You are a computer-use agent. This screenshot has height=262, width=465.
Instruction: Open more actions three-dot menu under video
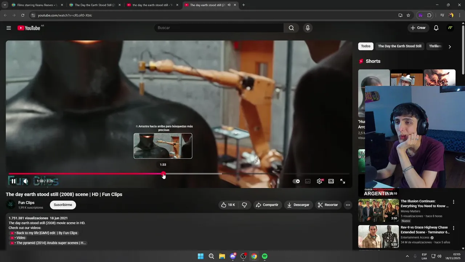348,205
